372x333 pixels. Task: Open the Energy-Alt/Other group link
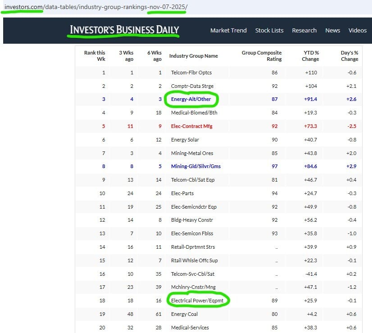tap(191, 99)
